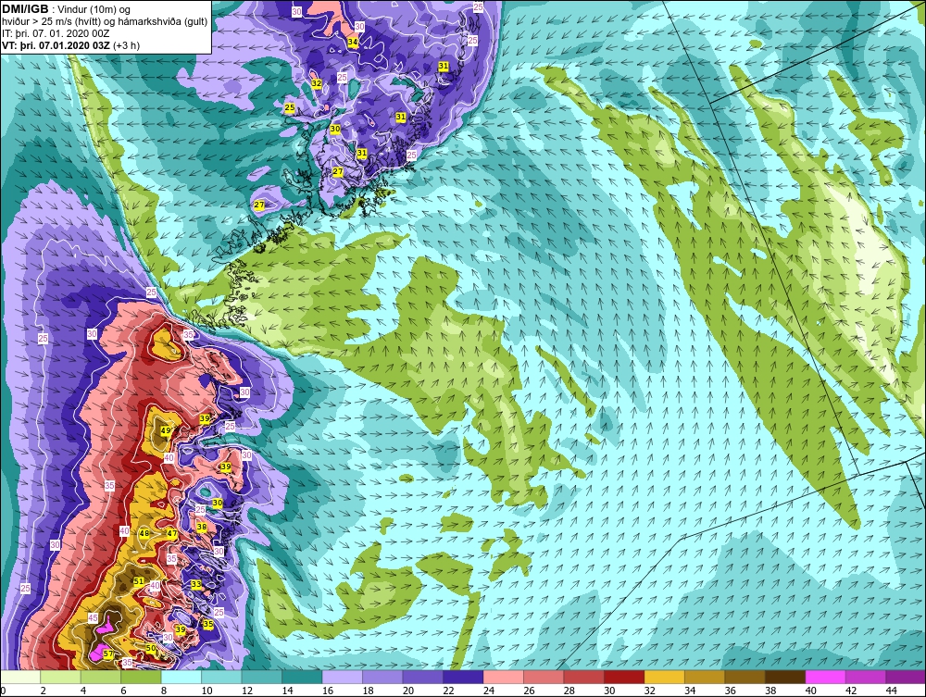Image resolution: width=926 pixels, height=697 pixels.
Task: Click the legend scale number 28
Action: (569, 691)
